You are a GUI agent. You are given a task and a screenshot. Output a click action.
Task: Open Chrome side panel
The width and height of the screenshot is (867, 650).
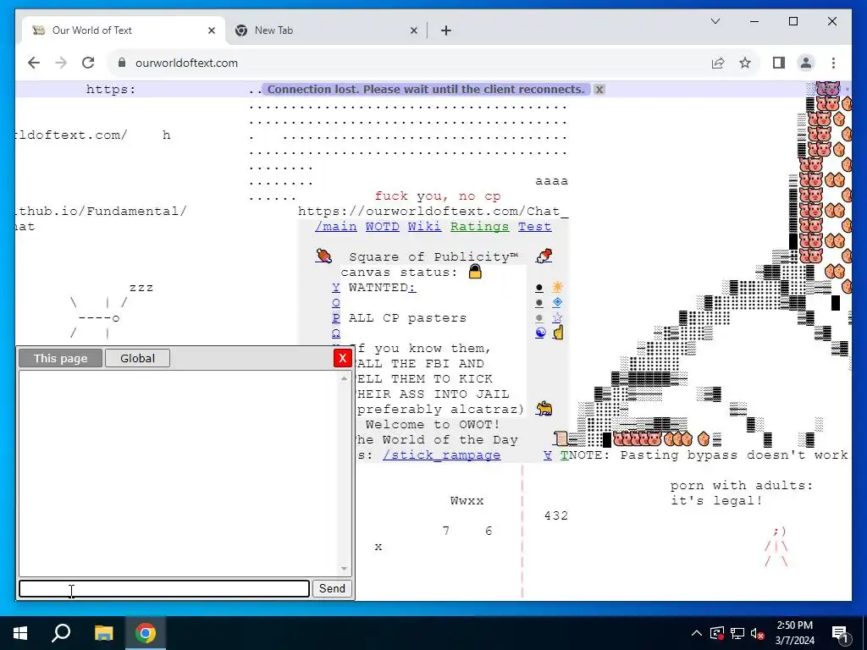(779, 63)
